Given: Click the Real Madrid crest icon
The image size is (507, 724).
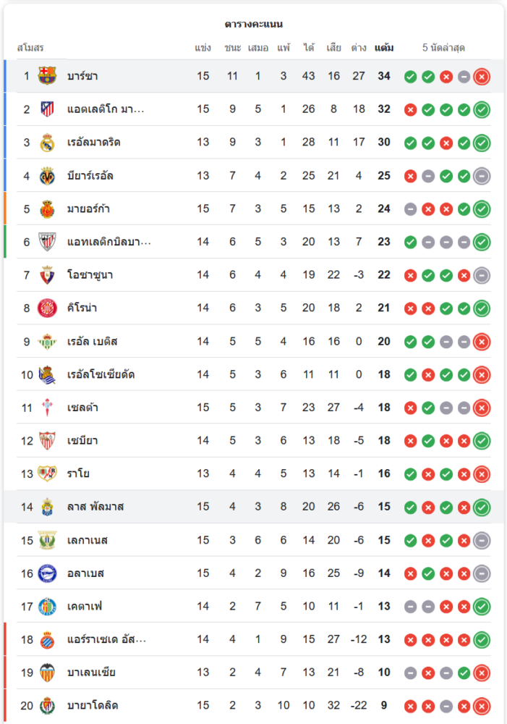Looking at the screenshot, I should point(47,143).
